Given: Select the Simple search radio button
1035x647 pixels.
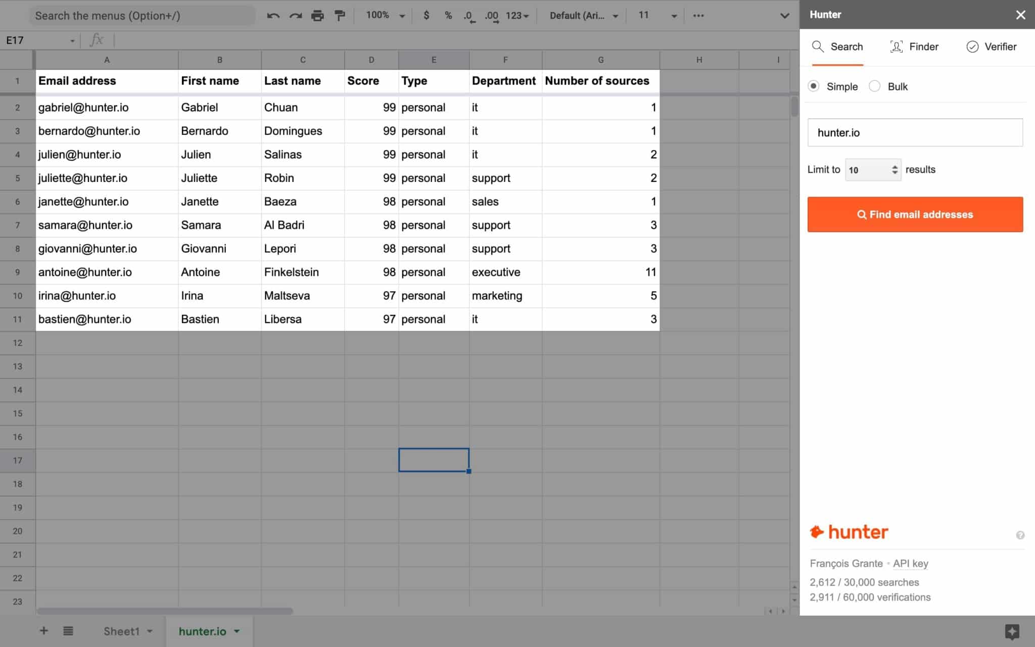Looking at the screenshot, I should tap(813, 86).
